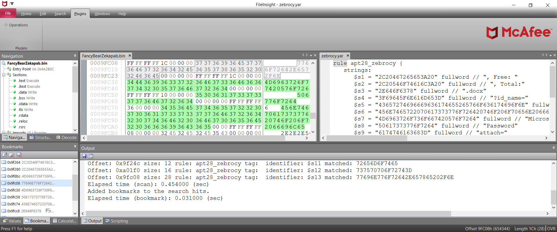Select the .text Execute section

(29, 81)
